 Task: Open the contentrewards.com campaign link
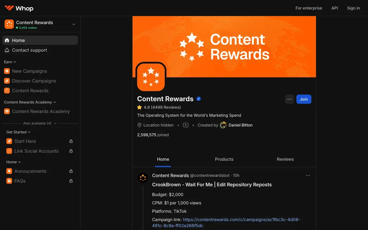(x=226, y=223)
